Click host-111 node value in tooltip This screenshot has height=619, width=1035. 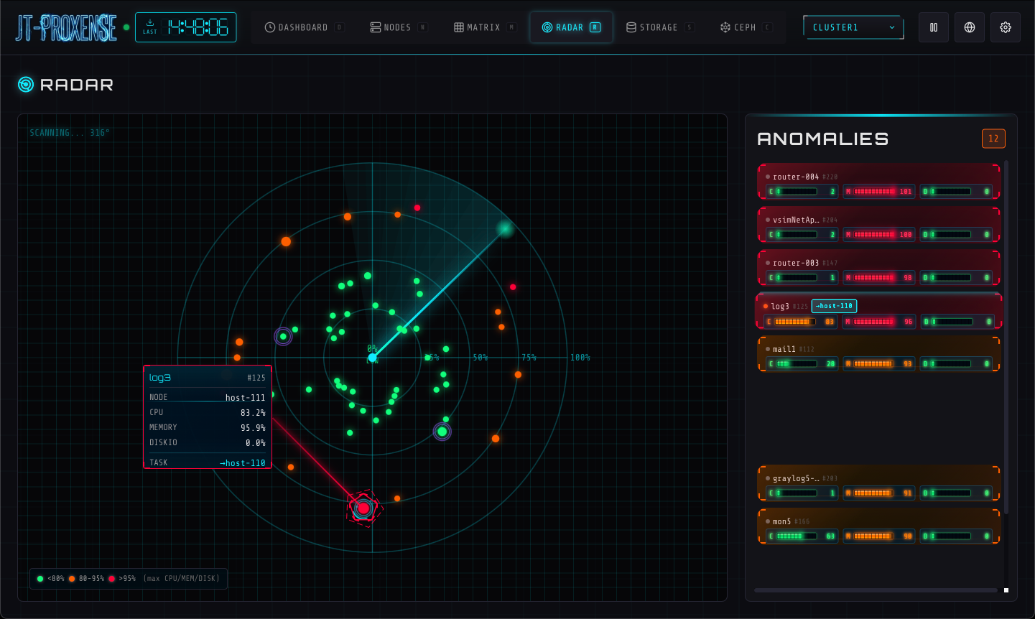coord(246,398)
